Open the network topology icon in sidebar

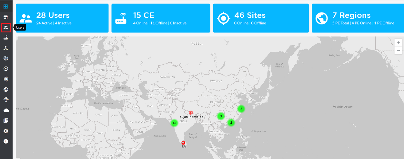pos(6,48)
